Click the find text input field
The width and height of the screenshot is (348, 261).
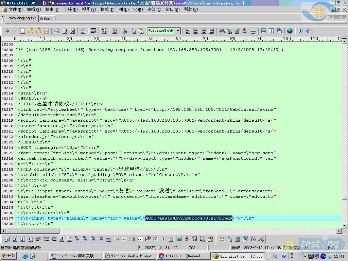coord(161,31)
